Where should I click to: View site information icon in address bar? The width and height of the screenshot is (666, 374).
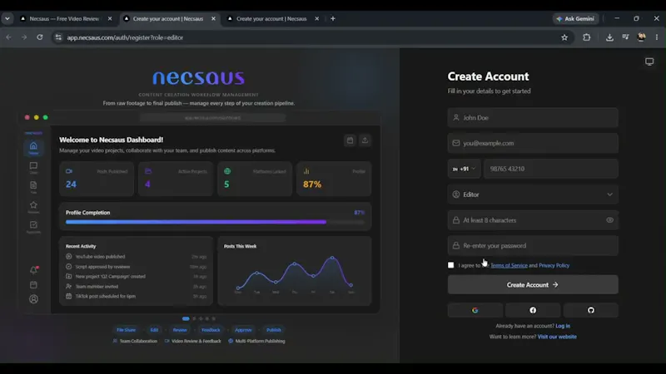point(58,37)
